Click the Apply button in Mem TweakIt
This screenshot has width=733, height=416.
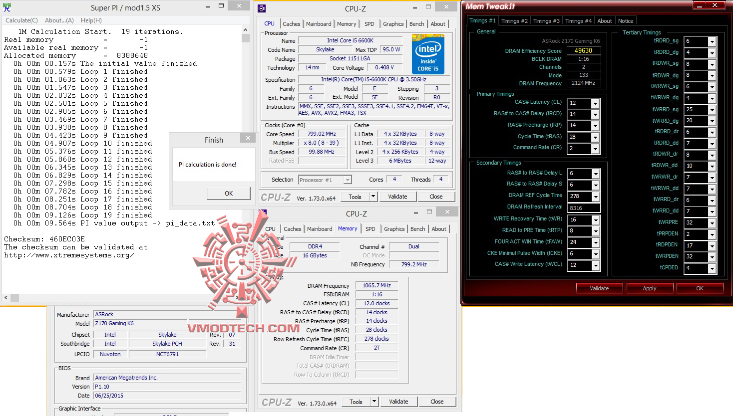[650, 288]
